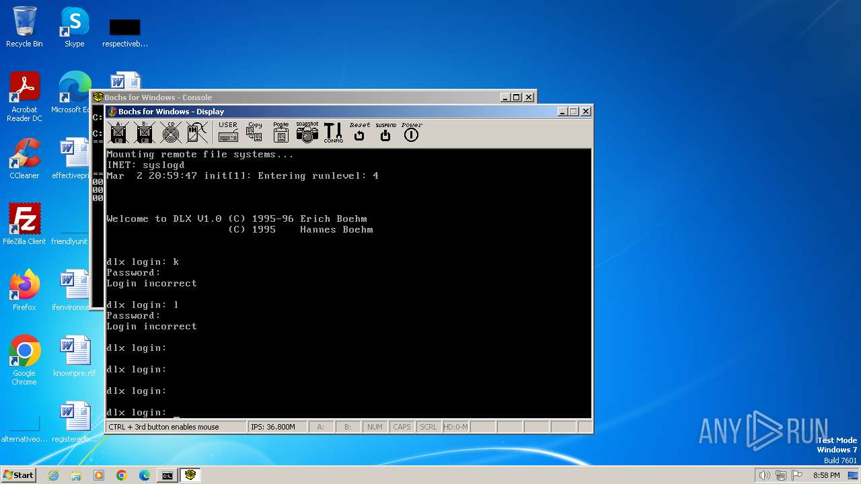Toggle the CD-ROM drive icon in Bochs toolbar

pyautogui.click(x=171, y=132)
